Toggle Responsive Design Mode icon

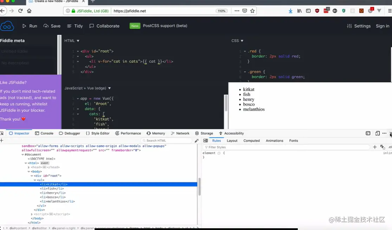click(x=378, y=133)
